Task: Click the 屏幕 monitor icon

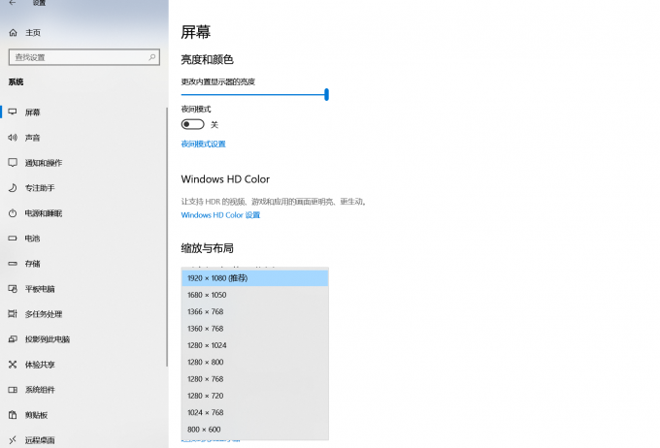Action: pos(13,112)
